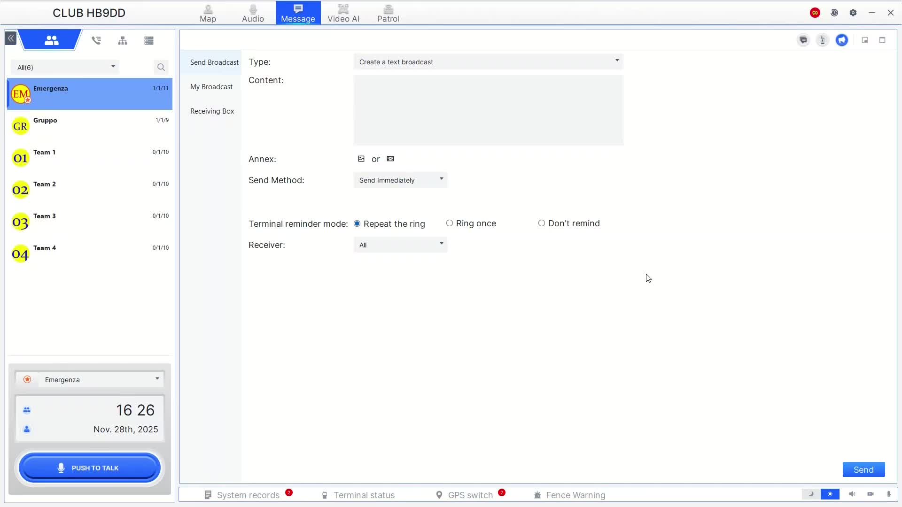Viewport: 902px width, 507px height.
Task: Select Repeat the ring reminder mode
Action: pyautogui.click(x=357, y=223)
